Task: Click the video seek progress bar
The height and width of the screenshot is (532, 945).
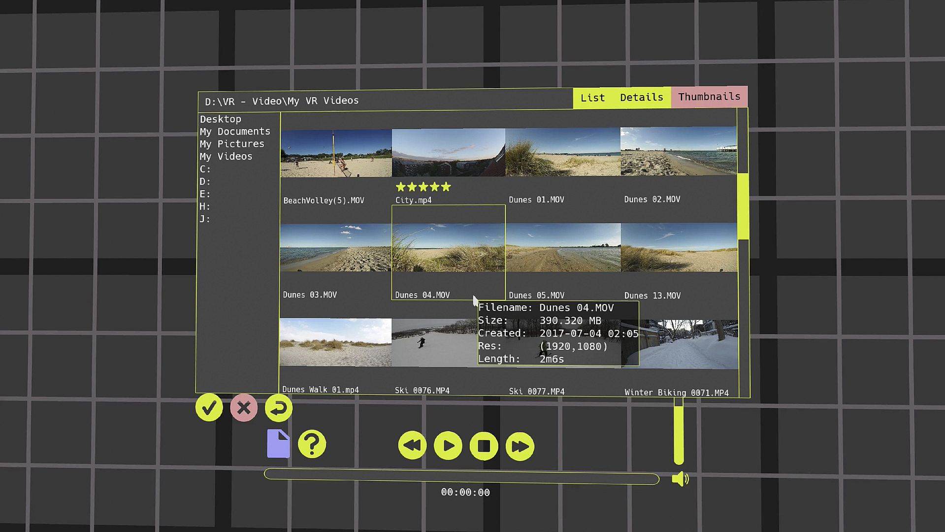Action: coord(461,477)
